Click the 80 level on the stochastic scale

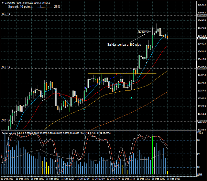point(198,140)
